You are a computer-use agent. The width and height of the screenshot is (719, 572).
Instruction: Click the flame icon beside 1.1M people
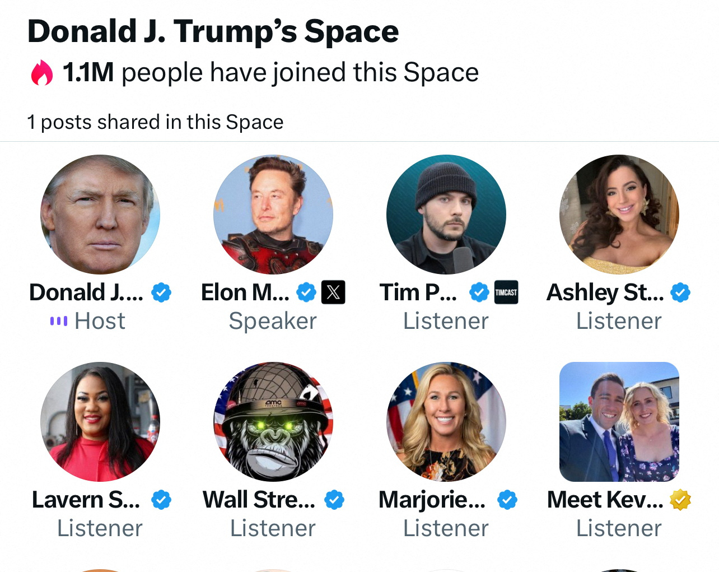(x=42, y=73)
